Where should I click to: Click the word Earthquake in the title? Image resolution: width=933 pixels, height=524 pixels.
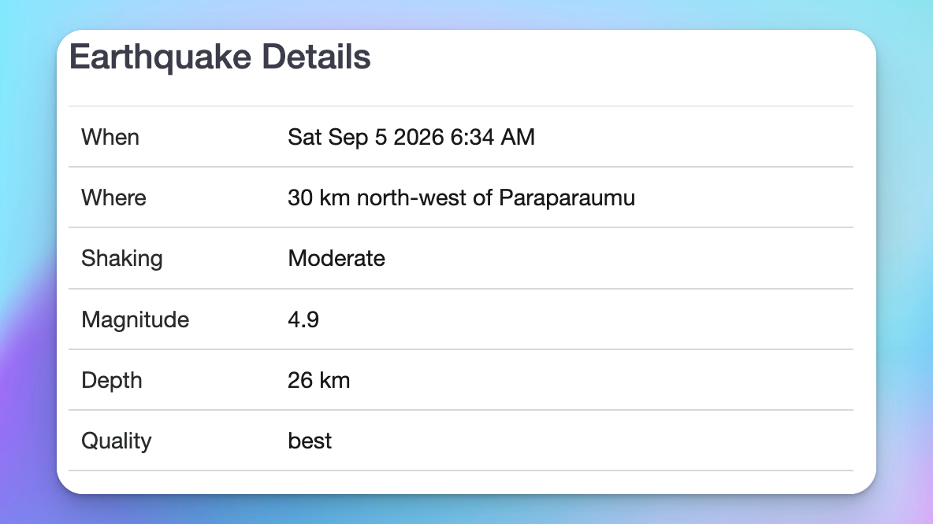pyautogui.click(x=161, y=57)
